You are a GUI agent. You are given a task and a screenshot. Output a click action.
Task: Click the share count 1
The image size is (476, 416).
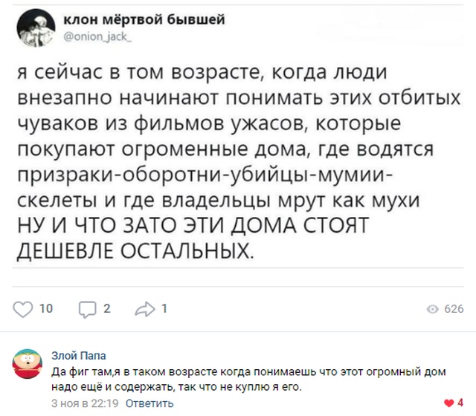(164, 309)
